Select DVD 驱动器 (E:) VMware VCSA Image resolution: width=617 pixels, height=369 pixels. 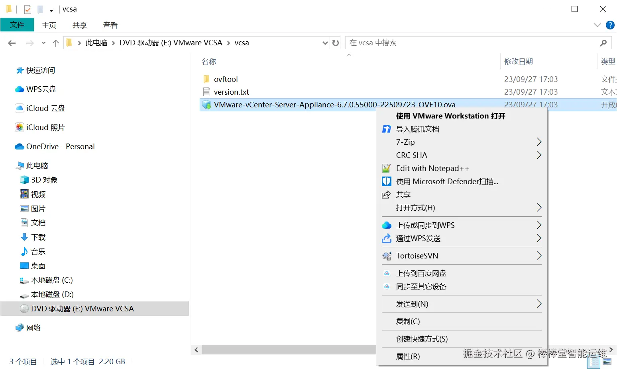coord(95,309)
